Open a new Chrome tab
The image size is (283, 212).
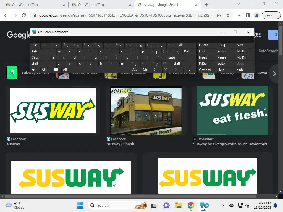pyautogui.click(x=207, y=5)
